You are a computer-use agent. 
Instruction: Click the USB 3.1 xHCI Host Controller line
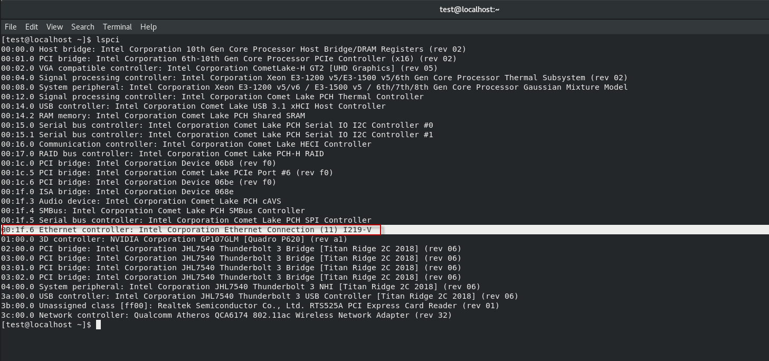(193, 106)
